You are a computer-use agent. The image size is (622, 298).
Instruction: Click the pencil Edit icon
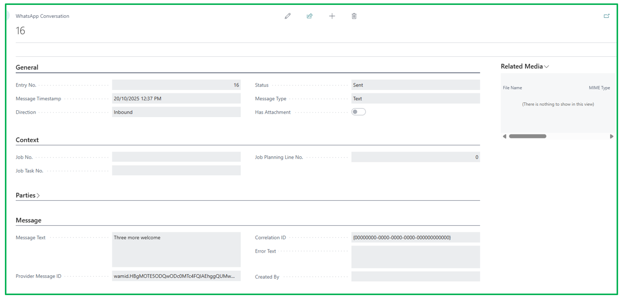pyautogui.click(x=288, y=16)
